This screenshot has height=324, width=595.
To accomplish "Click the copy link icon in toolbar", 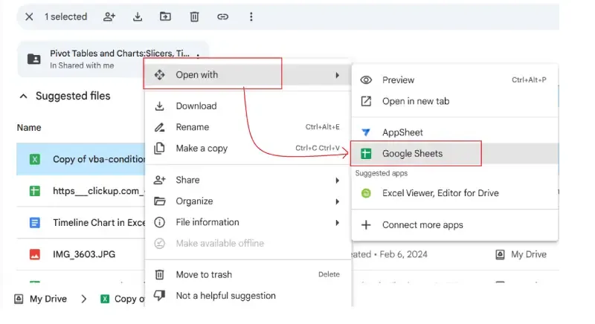I will pyautogui.click(x=222, y=16).
